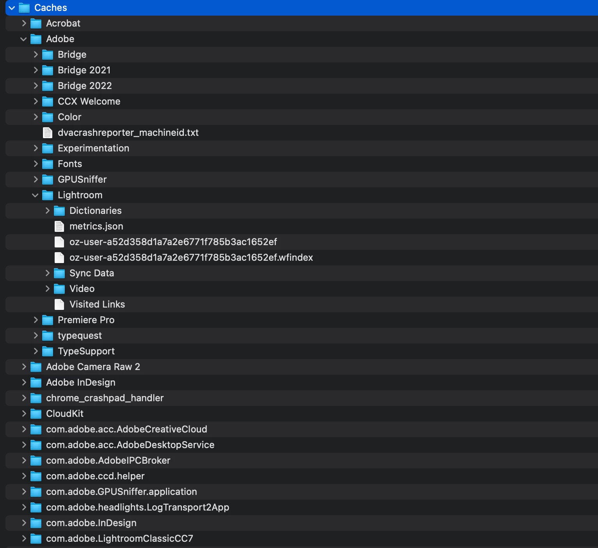Click the Bridge 2022 folder icon
Screen dimensions: 598x548
pos(48,86)
